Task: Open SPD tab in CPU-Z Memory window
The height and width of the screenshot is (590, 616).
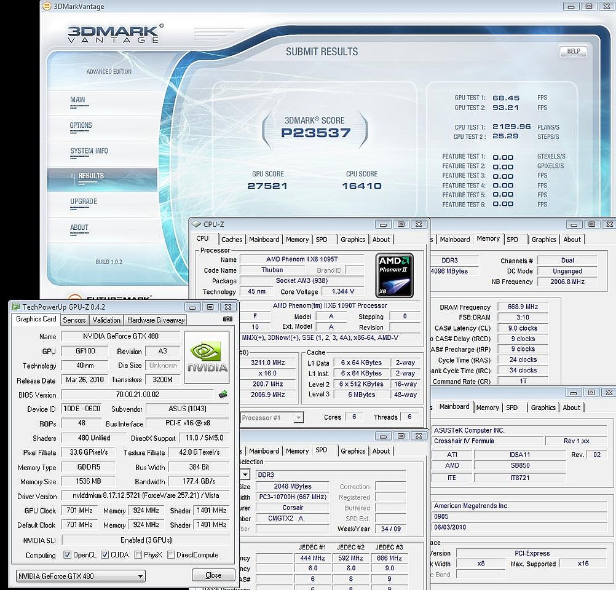Action: (x=512, y=239)
